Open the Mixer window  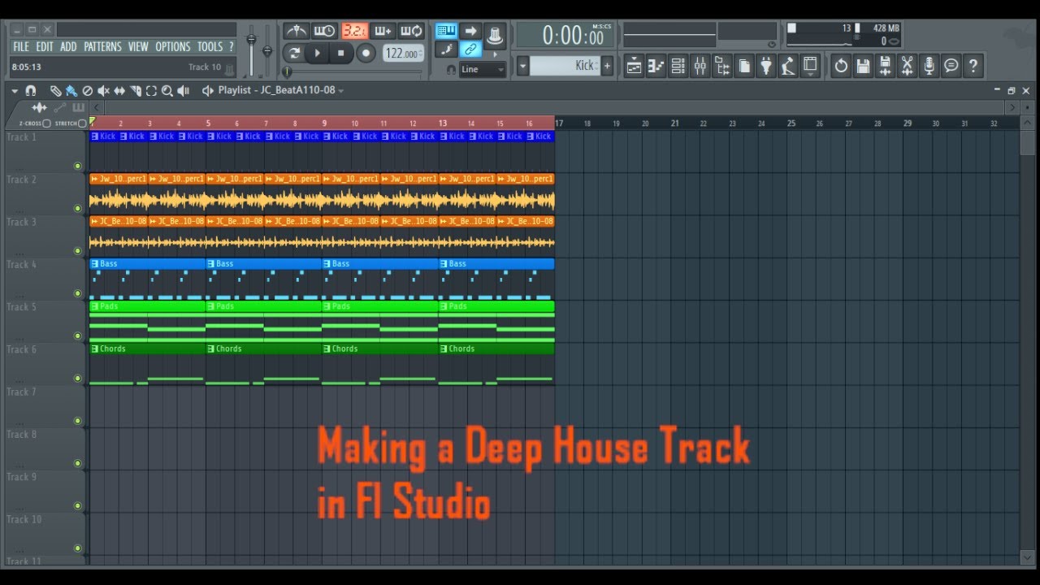[700, 66]
